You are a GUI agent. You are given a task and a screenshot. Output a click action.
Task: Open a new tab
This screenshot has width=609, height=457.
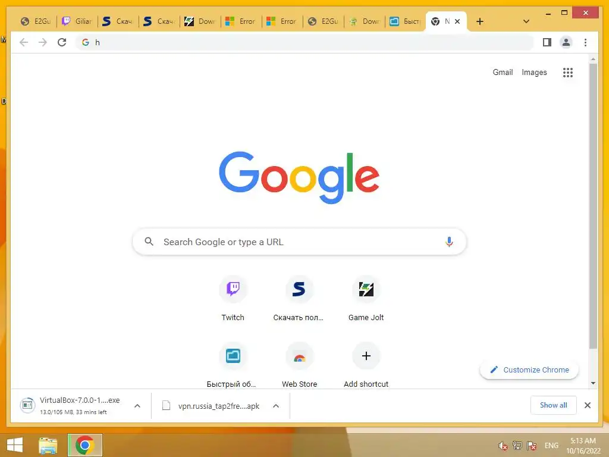(480, 21)
